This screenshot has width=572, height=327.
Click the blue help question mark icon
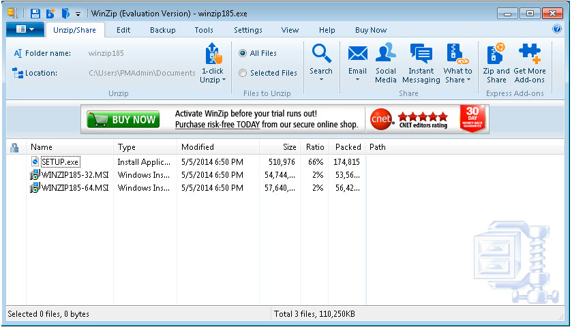(x=557, y=29)
